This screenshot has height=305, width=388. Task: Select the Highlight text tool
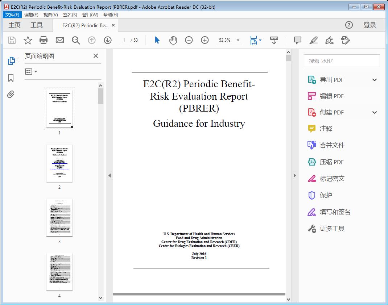[313, 40]
